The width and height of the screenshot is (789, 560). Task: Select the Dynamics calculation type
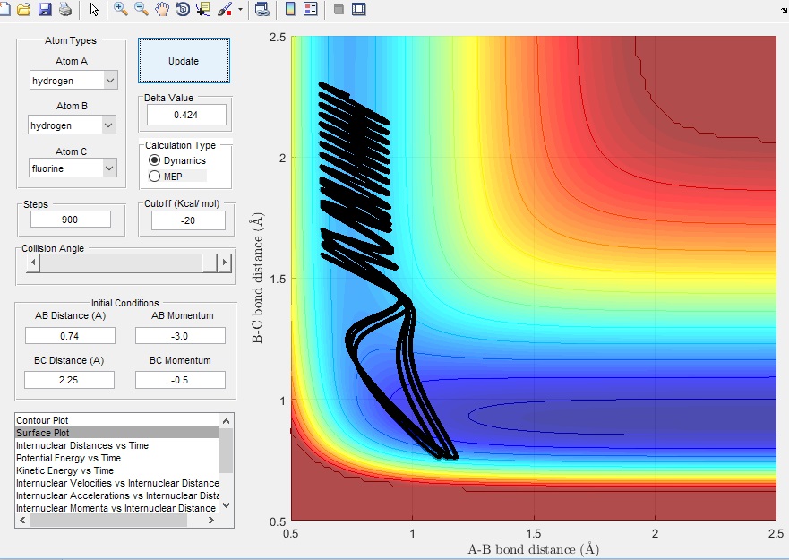tap(155, 160)
